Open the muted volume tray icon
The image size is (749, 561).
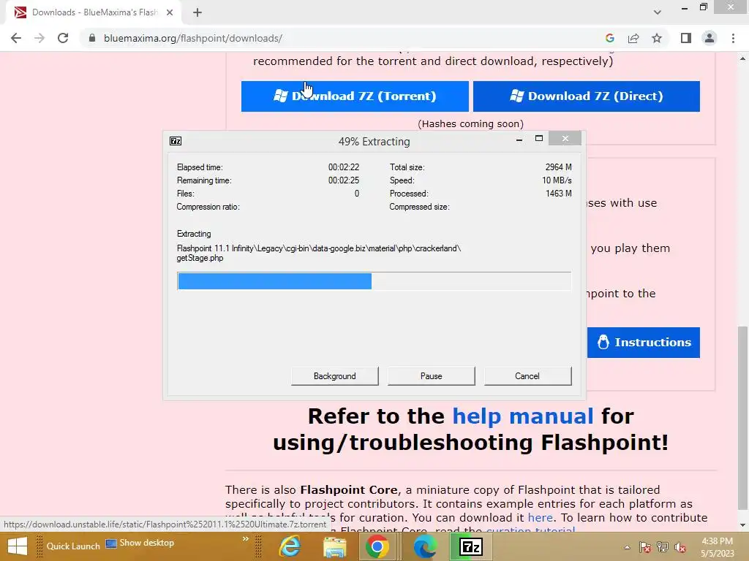click(x=680, y=547)
